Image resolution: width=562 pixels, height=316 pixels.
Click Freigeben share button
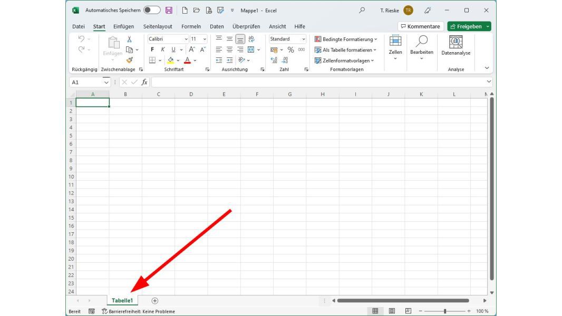pos(466,26)
